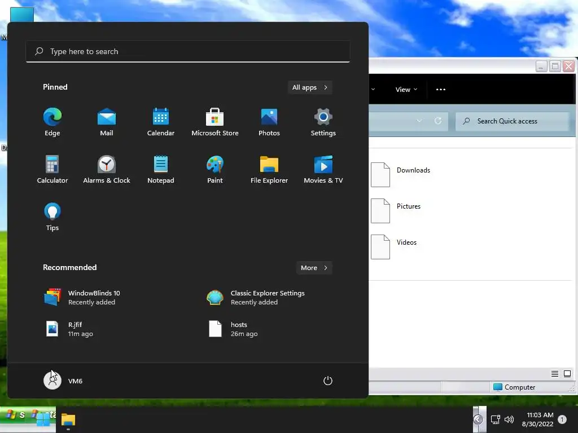The width and height of the screenshot is (578, 433).
Task: Launch Movies & TV
Action: 323,169
